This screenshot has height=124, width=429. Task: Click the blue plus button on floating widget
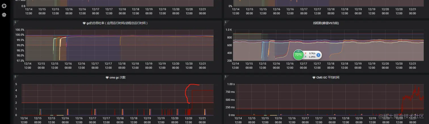[x=318, y=55]
